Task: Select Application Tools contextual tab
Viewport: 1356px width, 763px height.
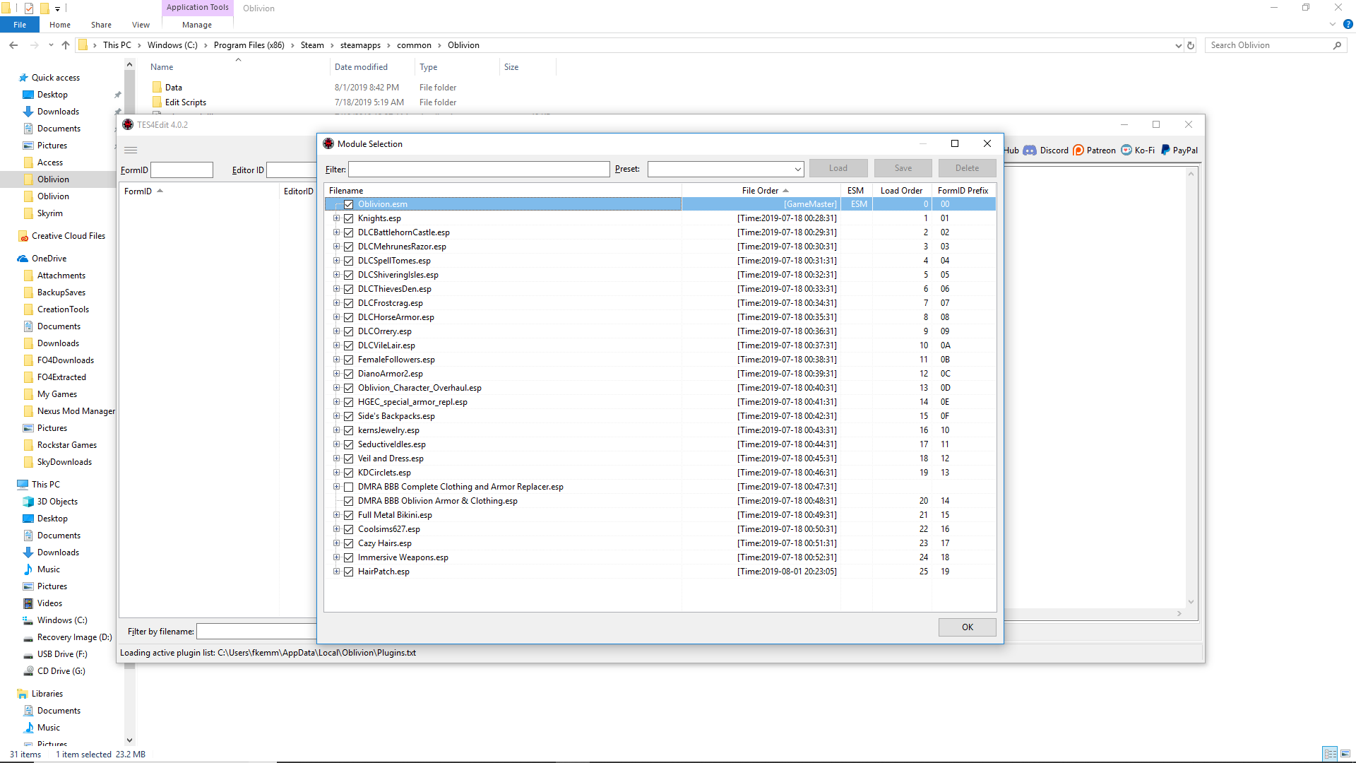Action: click(x=197, y=8)
